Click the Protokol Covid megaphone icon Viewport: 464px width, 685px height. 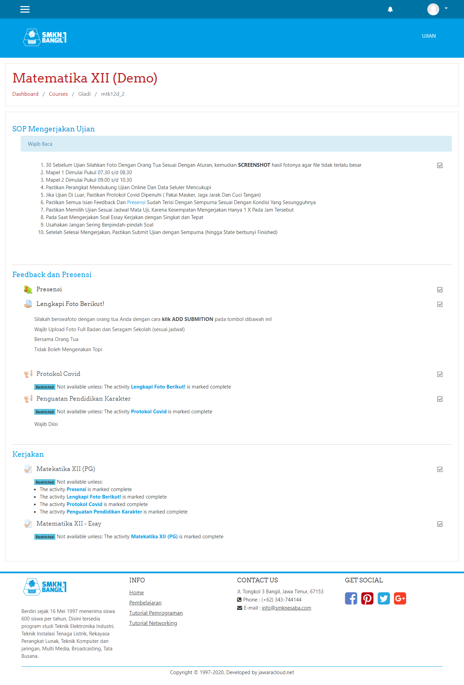28,374
